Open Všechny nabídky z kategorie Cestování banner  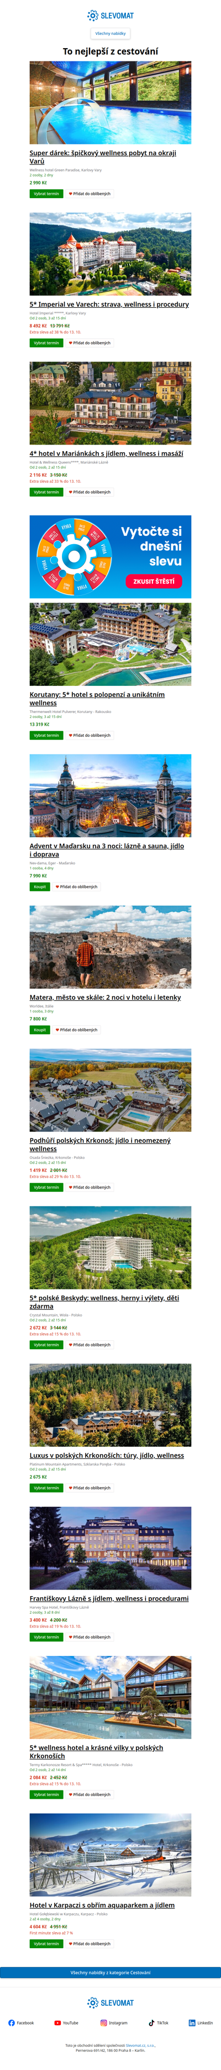coord(110,1972)
